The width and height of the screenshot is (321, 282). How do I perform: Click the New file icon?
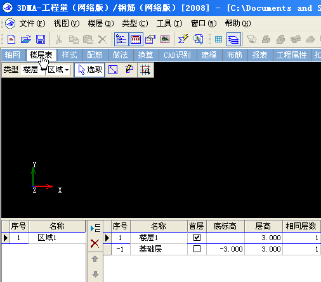click(x=11, y=39)
